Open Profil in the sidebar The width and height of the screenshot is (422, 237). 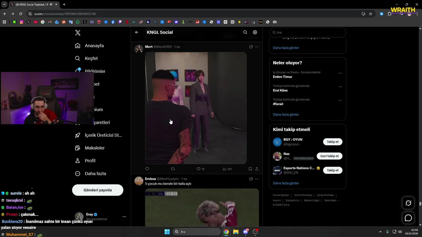pyautogui.click(x=85, y=161)
